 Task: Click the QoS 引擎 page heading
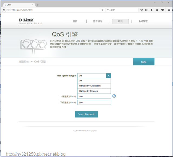[65, 34]
